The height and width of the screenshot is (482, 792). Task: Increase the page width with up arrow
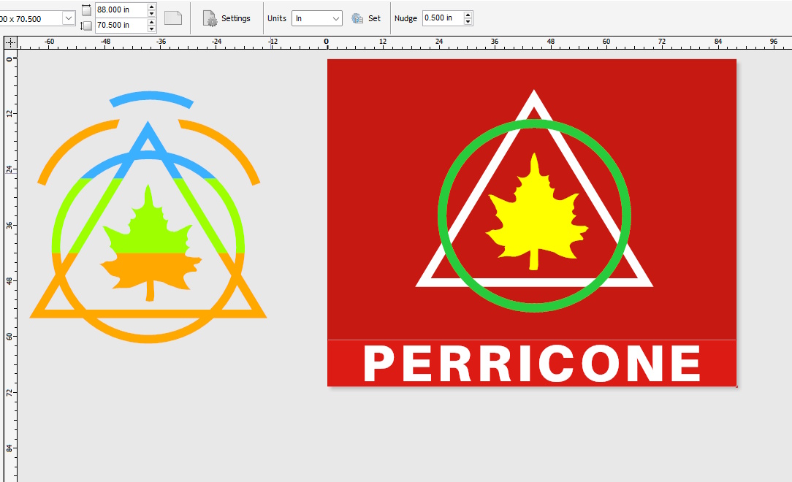(x=151, y=7)
